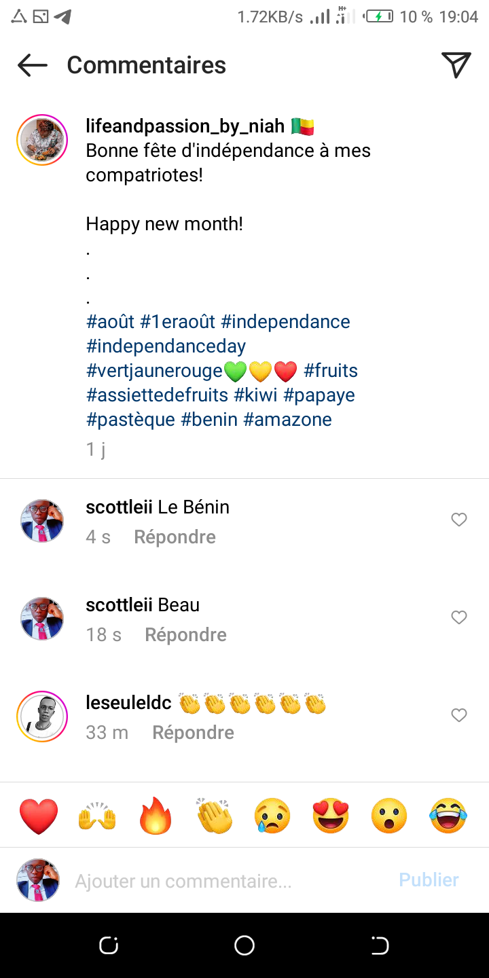
Task: Tap the back arrow icon
Action: tap(33, 65)
